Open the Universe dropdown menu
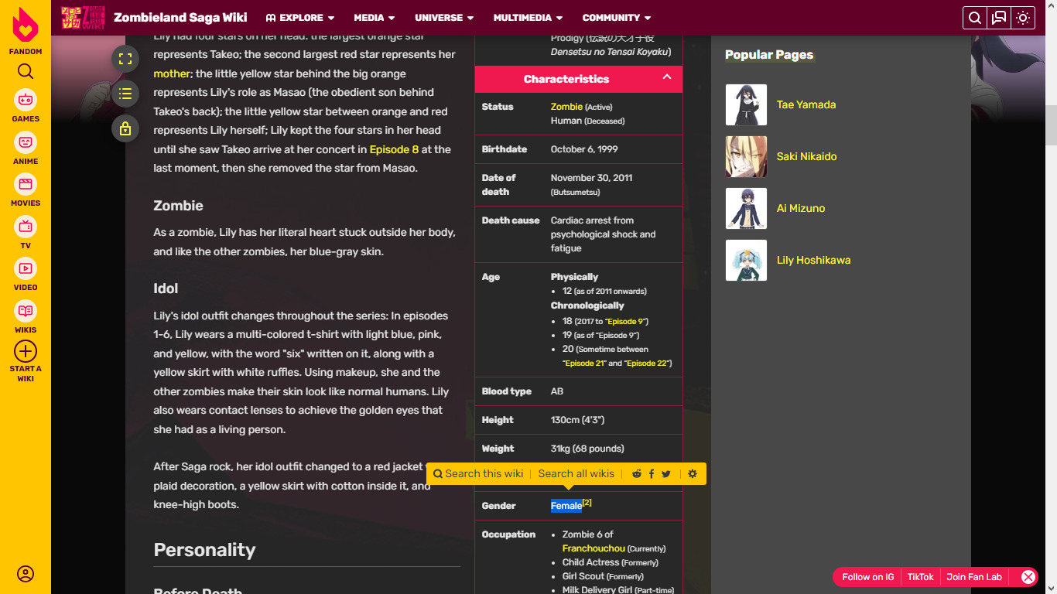The width and height of the screenshot is (1057, 594). pos(444,18)
